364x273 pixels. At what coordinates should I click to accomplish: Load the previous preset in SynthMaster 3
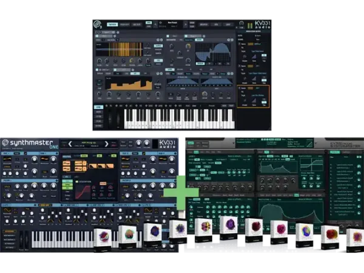tap(155, 24)
